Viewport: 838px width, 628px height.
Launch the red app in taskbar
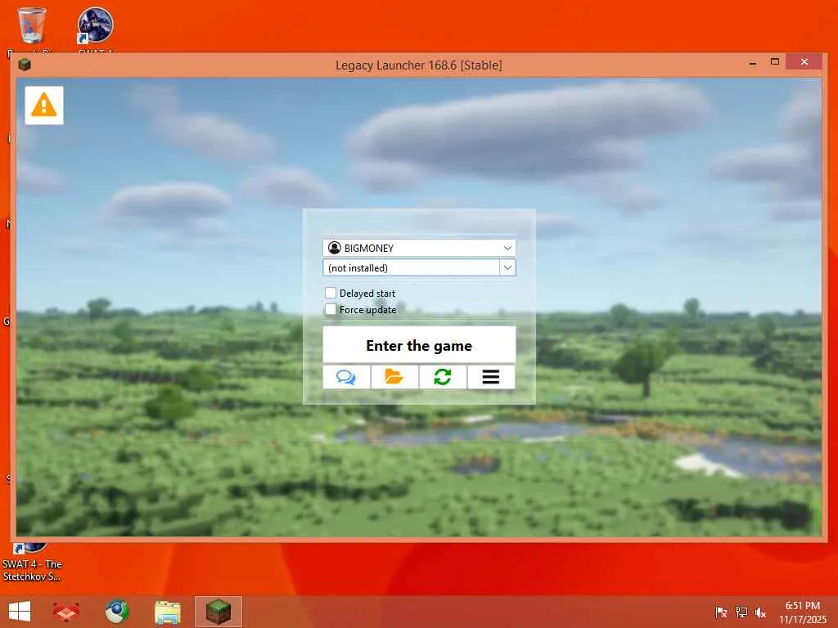click(66, 612)
